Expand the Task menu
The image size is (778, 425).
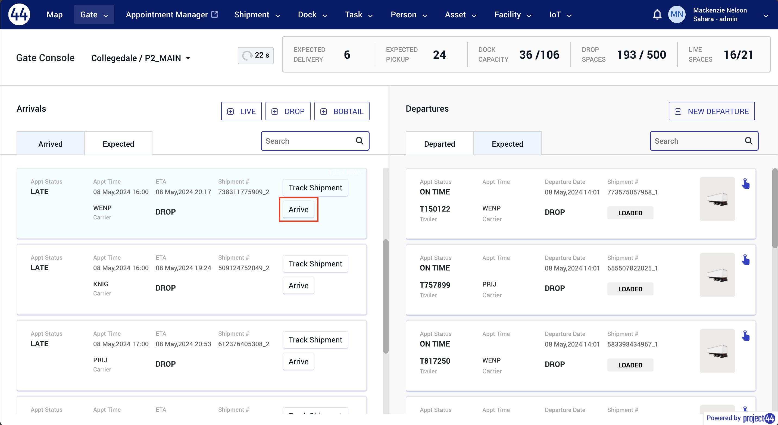click(358, 14)
